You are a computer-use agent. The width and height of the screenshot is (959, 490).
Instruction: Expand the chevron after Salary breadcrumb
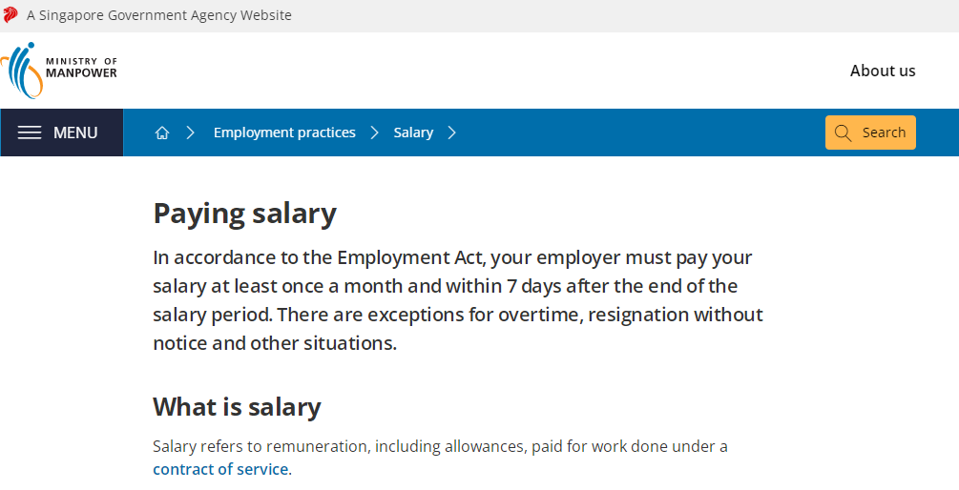pos(451,133)
